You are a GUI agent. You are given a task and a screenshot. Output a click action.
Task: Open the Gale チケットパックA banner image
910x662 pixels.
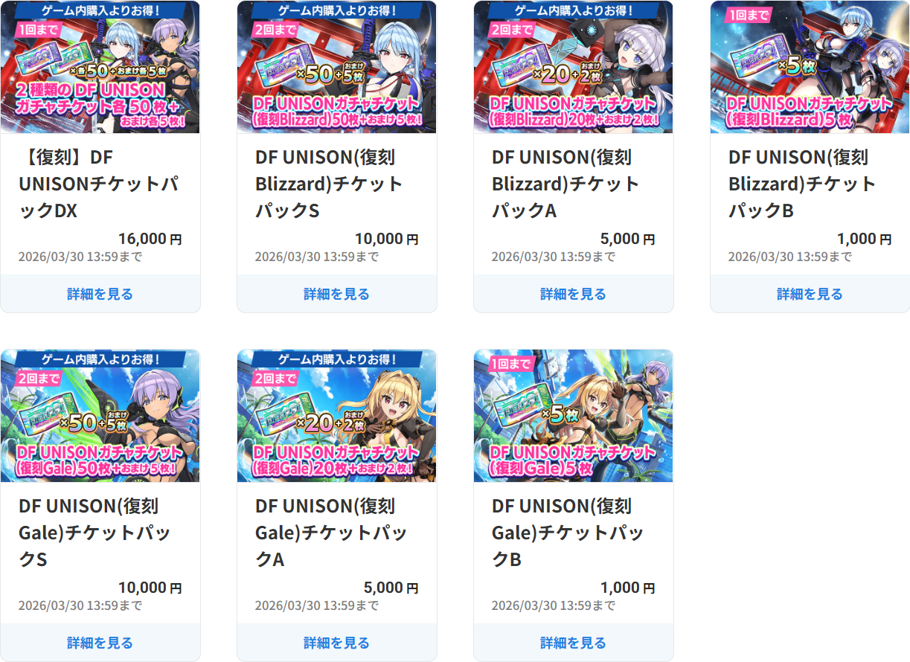click(x=337, y=416)
